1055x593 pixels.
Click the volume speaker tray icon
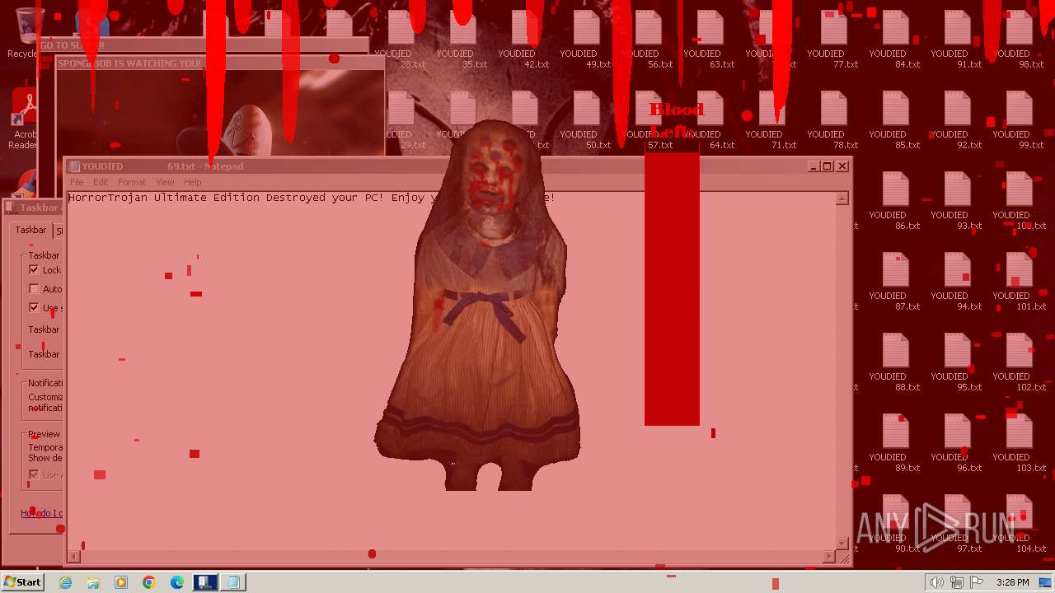click(936, 582)
